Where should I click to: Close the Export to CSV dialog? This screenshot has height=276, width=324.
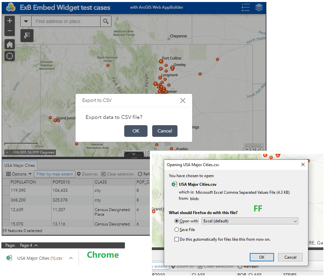point(183,101)
